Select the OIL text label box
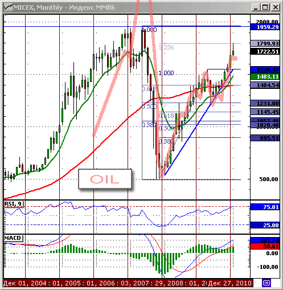 pos(105,179)
